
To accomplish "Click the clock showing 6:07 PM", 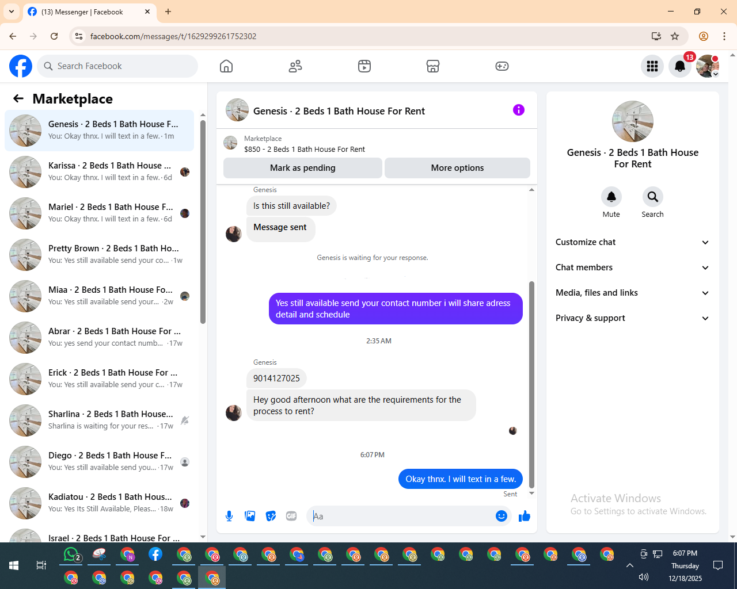I will point(685,553).
